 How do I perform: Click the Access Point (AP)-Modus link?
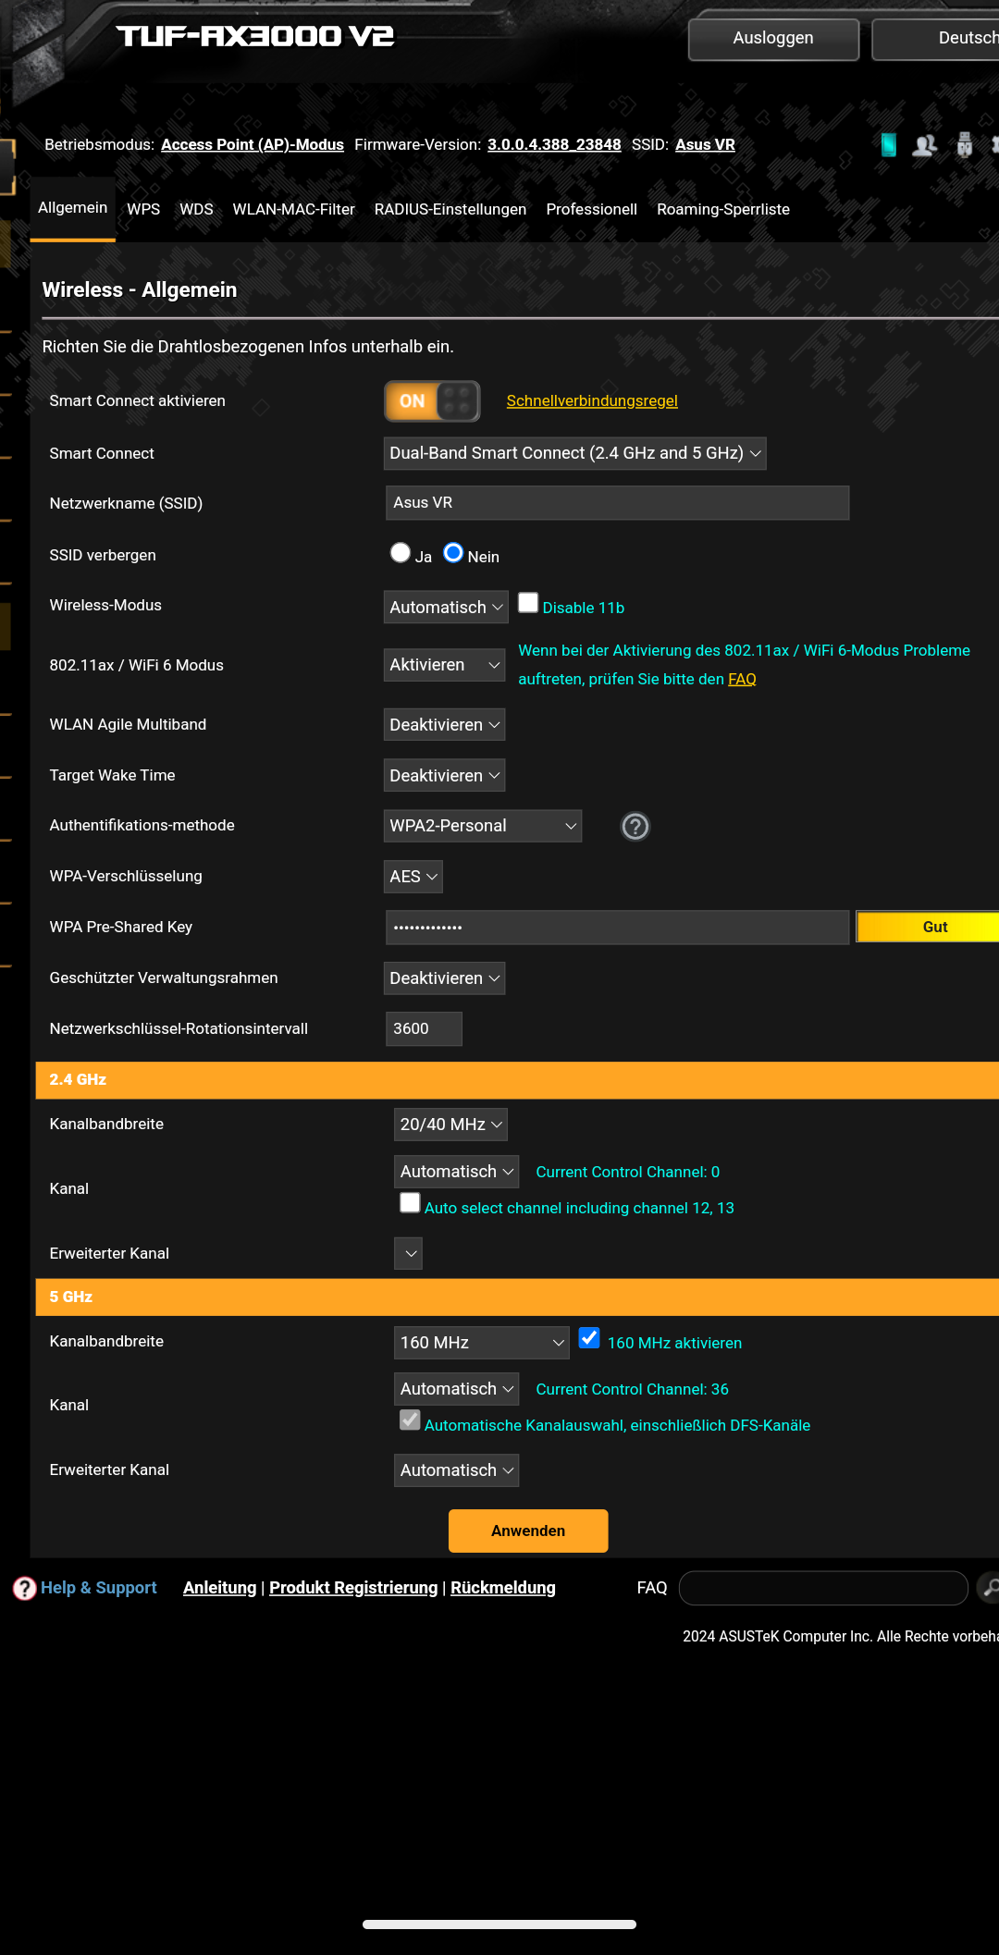pos(253,144)
